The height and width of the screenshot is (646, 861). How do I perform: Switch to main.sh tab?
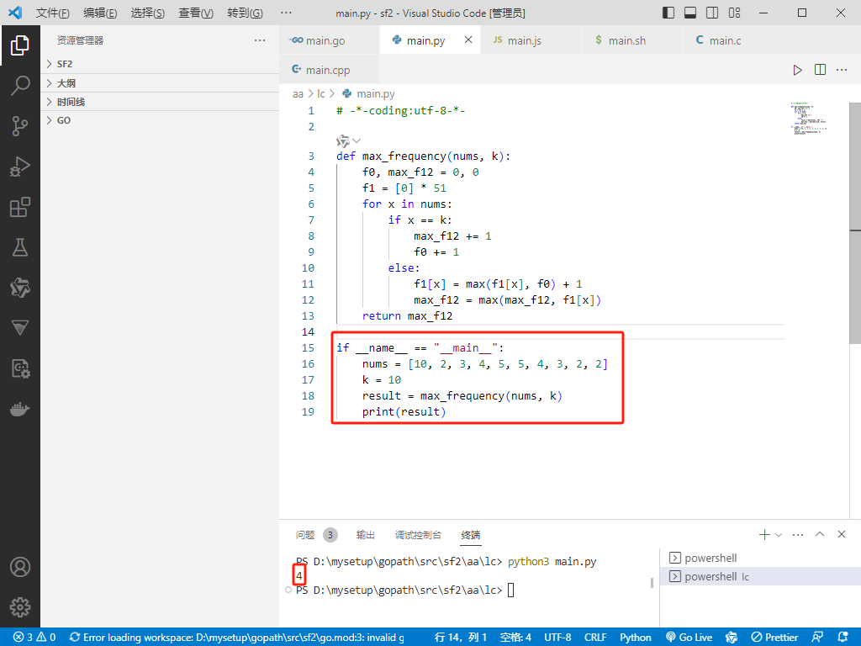pos(631,40)
